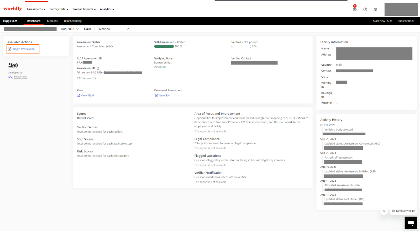This screenshot has width=420, height=231.
Task: Switch to the Dashboard tab
Action: [x=34, y=21]
